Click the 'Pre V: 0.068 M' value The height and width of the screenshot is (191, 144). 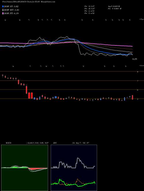coord(114,9)
